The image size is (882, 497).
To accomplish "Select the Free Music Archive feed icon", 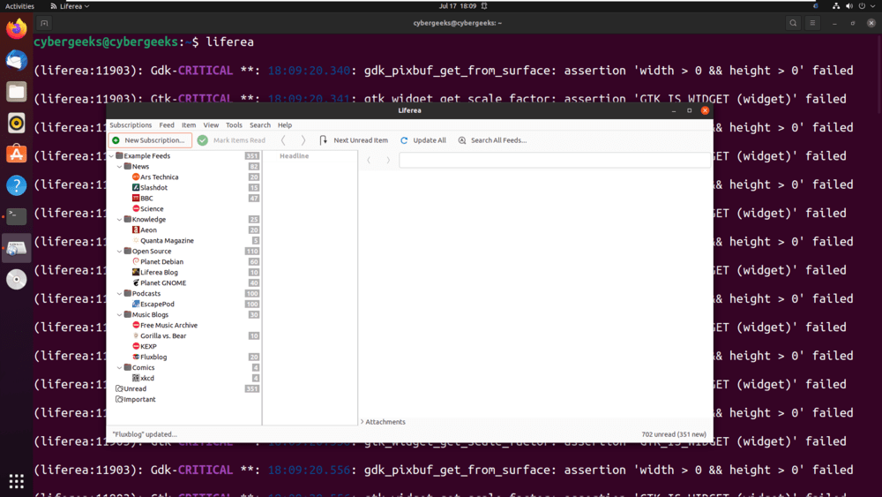I will [136, 326].
